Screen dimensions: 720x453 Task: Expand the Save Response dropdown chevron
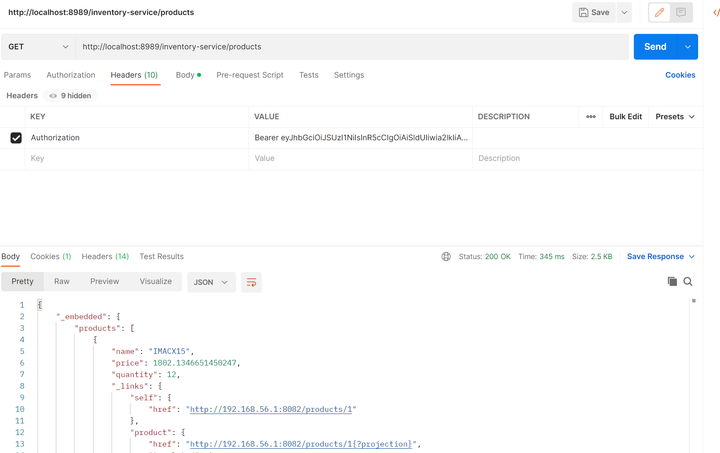pos(692,257)
